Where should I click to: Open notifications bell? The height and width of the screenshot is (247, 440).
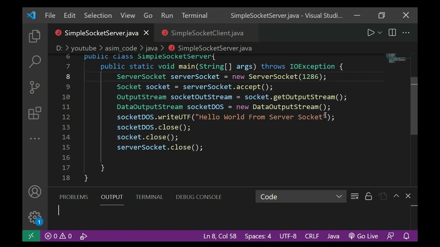click(x=406, y=236)
